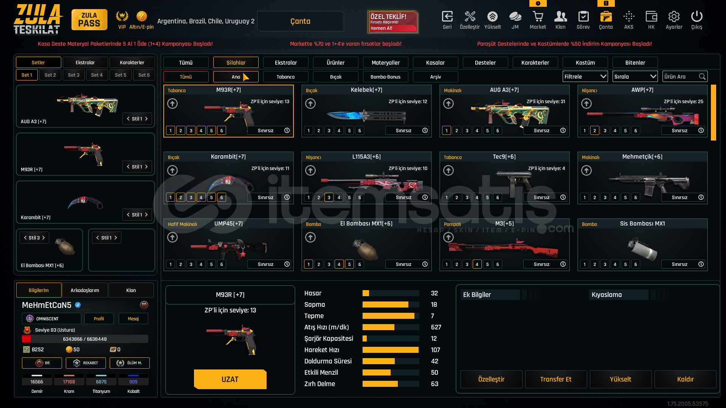Switch to the Karakterler tab in sets panel
The image size is (726, 408).
pos(132,62)
